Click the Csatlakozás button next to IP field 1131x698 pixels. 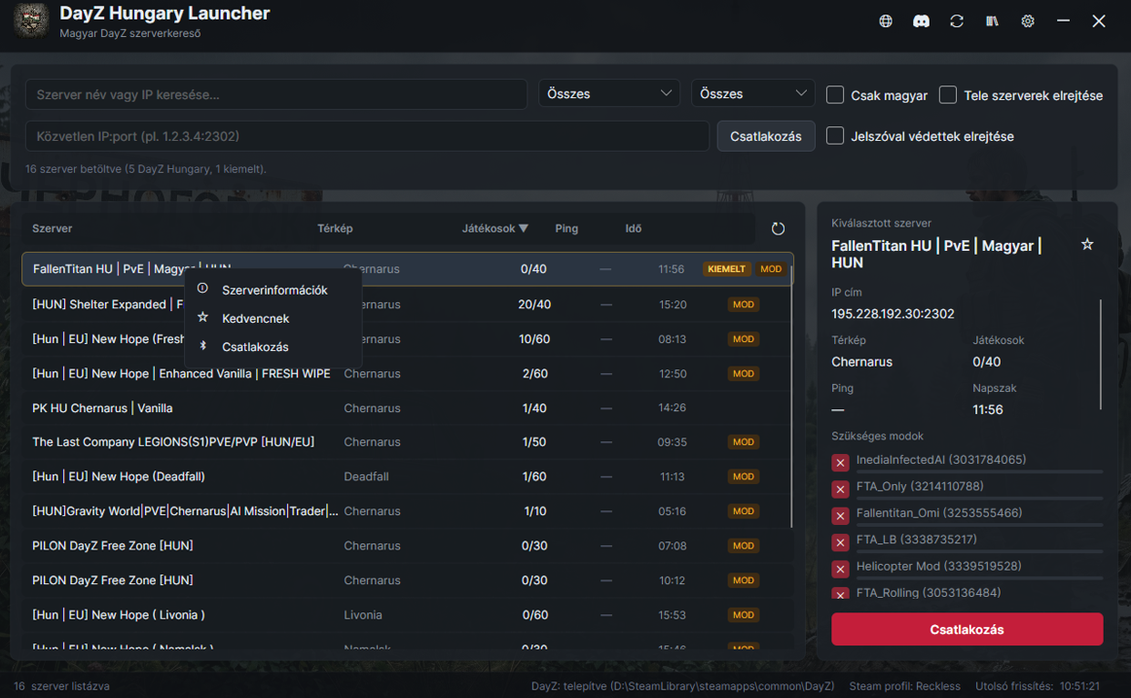click(x=765, y=136)
